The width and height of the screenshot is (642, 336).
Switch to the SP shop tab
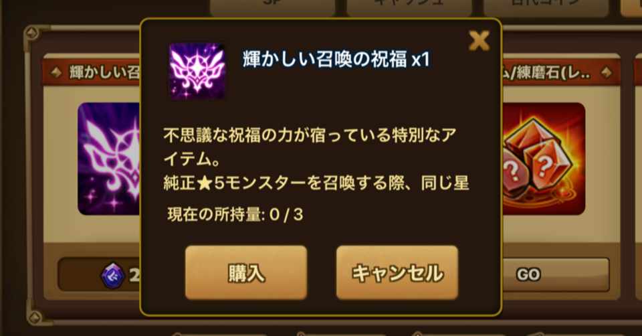coord(272,5)
